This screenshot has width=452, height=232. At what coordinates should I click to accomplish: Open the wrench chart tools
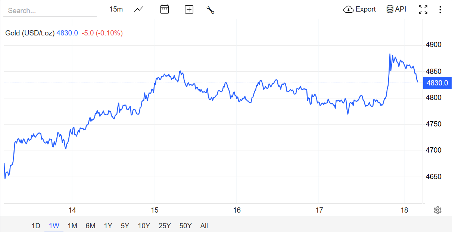pyautogui.click(x=211, y=10)
